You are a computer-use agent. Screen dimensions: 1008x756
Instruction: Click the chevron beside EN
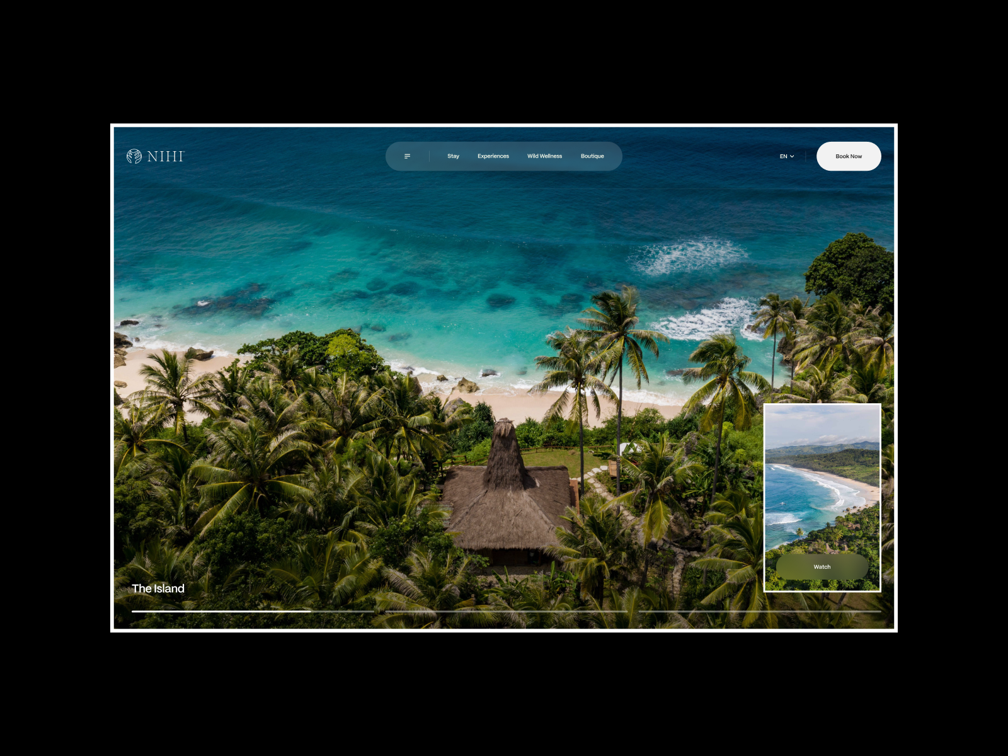tap(793, 156)
